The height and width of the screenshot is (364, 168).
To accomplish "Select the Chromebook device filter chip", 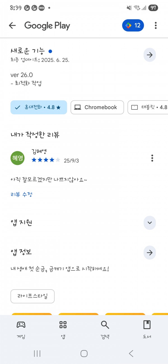I will click(x=97, y=107).
